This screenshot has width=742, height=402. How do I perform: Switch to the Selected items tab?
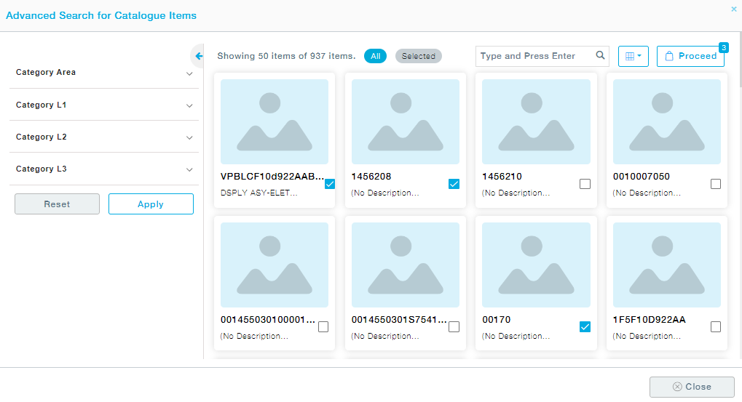[418, 56]
